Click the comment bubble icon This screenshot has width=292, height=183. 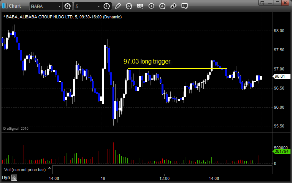[x=184, y=6]
